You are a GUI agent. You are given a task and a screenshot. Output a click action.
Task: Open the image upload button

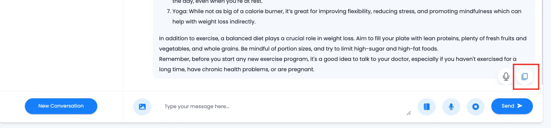pos(142,107)
